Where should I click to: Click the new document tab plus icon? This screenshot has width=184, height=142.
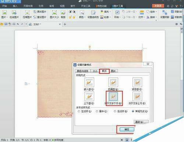pos(65,24)
